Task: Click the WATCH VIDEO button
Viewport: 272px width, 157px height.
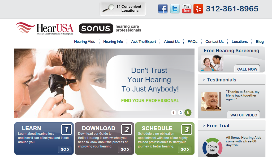Action: 244,115
